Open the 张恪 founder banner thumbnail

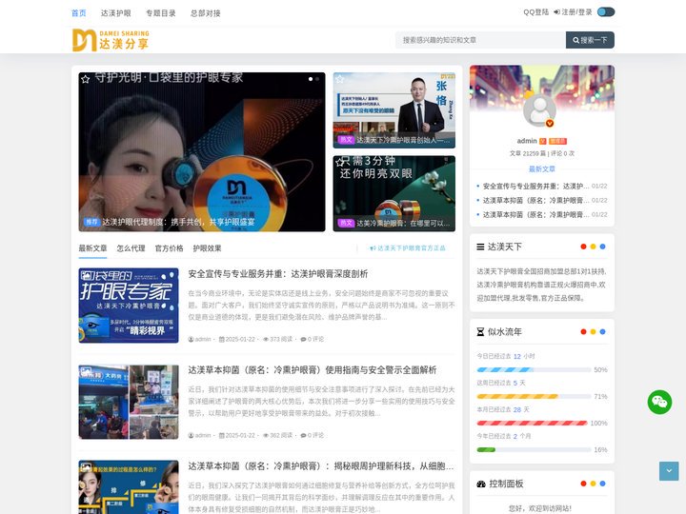tap(393, 110)
